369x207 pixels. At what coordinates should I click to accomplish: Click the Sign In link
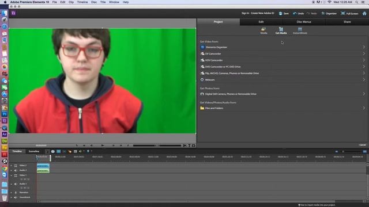tap(245, 13)
